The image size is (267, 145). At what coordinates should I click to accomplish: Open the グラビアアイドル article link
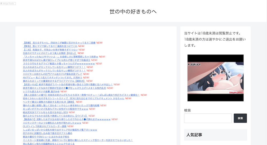(x=54, y=81)
